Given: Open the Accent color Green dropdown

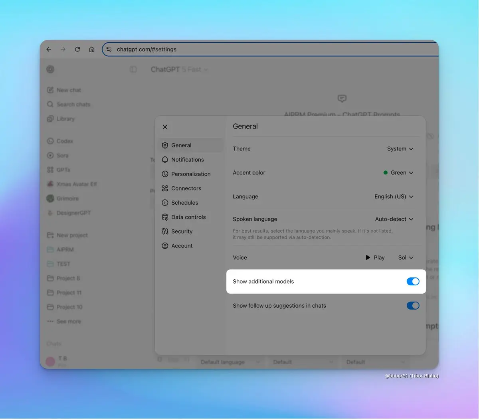Looking at the screenshot, I should point(398,173).
